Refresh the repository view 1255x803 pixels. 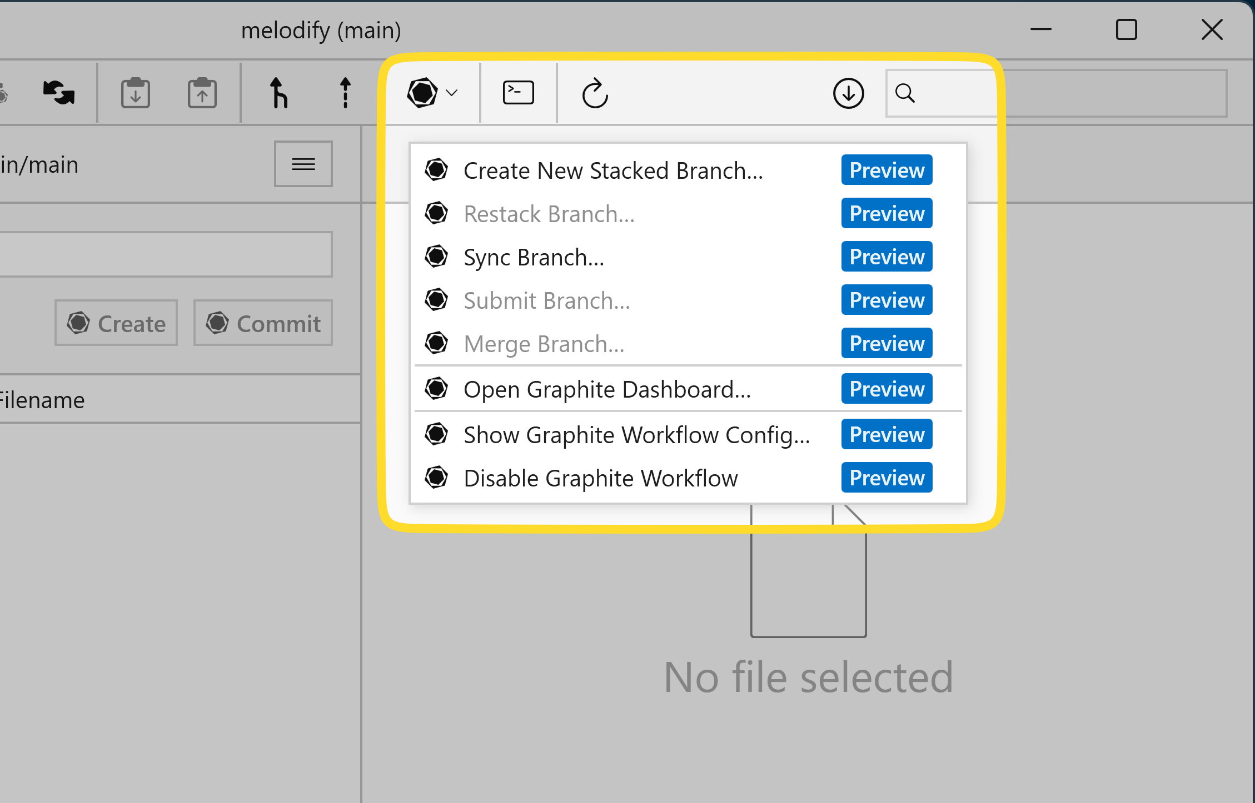pos(595,93)
